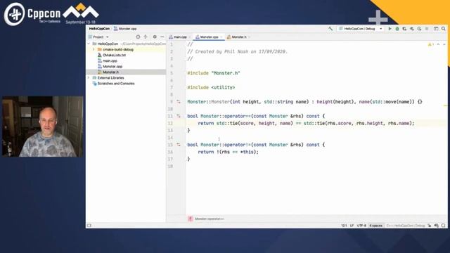Click the status bar icon right of the lock

click(436, 226)
